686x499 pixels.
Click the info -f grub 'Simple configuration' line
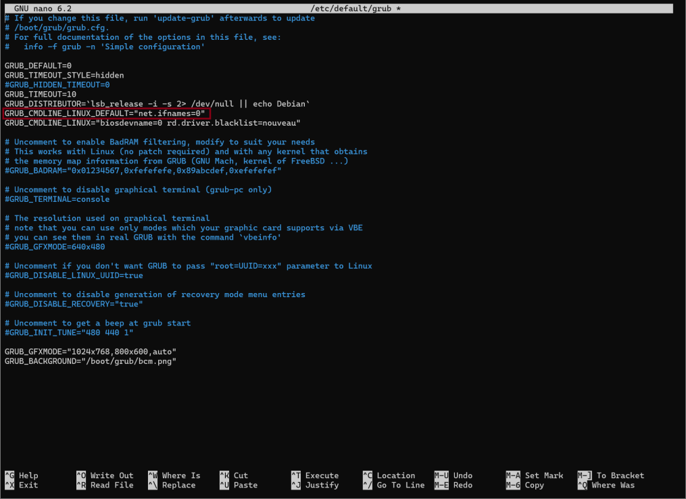click(x=105, y=47)
